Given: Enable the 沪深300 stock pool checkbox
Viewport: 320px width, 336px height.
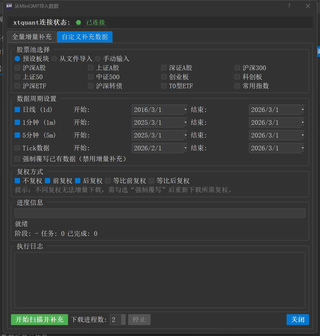Looking at the screenshot, I should [237, 68].
